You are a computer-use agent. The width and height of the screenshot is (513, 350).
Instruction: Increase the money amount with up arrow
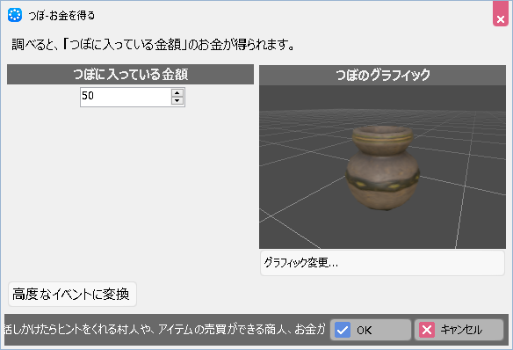tap(177, 92)
